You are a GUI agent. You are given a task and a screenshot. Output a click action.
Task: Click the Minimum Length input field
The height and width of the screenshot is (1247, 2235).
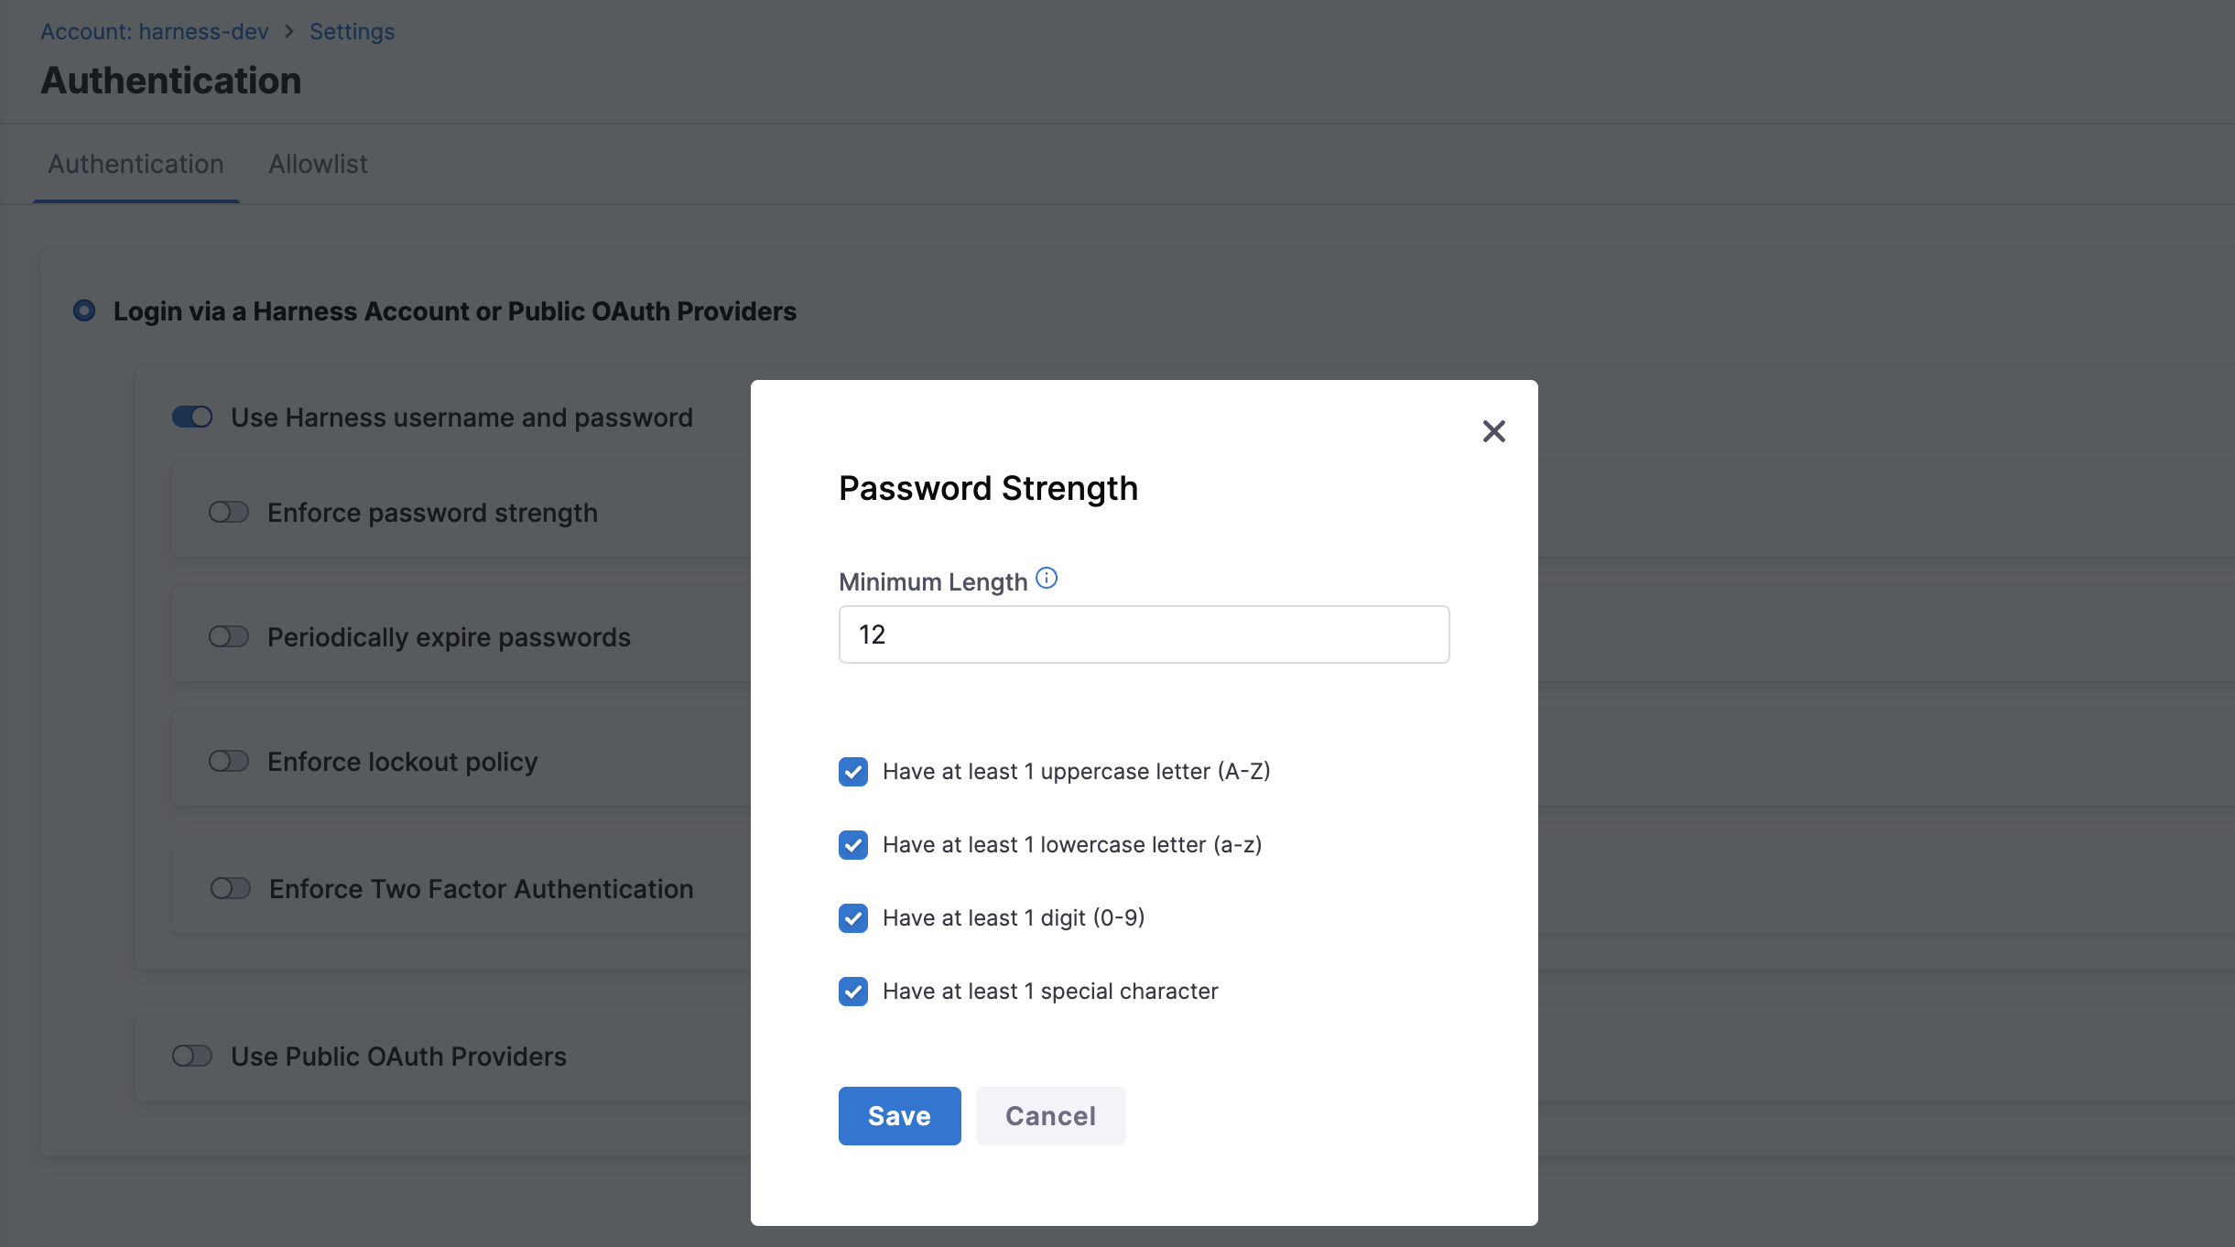pos(1144,634)
